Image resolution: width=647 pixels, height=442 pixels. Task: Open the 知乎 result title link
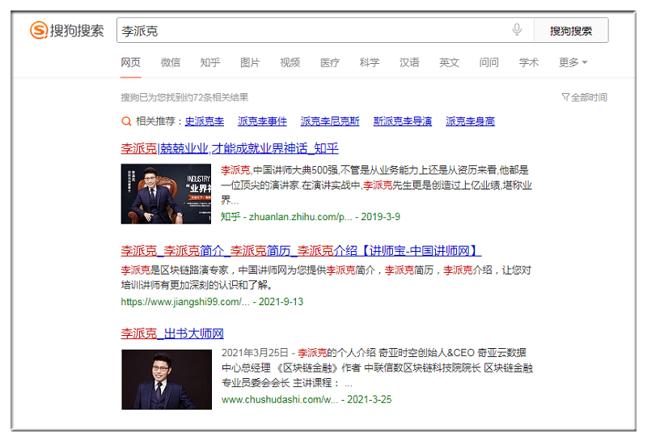click(x=230, y=148)
